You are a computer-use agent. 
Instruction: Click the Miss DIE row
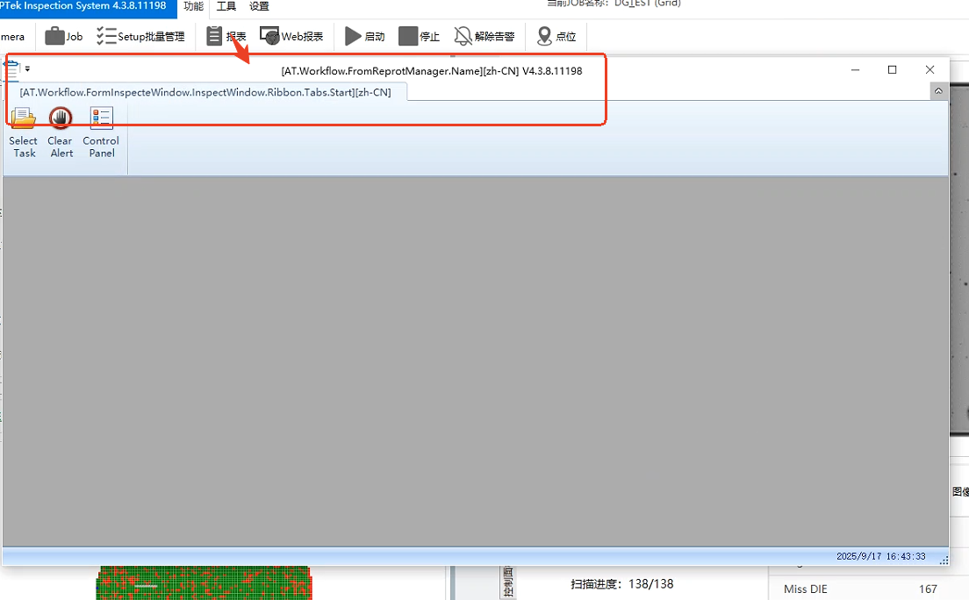pyautogui.click(x=860, y=589)
